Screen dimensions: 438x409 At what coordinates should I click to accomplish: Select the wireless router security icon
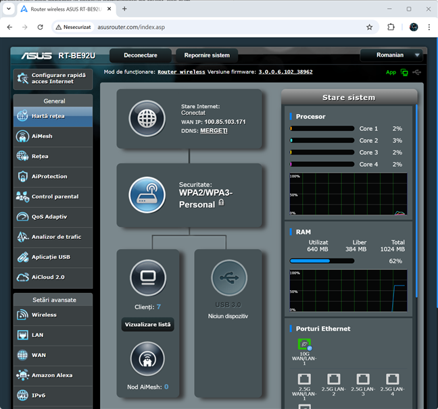pyautogui.click(x=147, y=195)
